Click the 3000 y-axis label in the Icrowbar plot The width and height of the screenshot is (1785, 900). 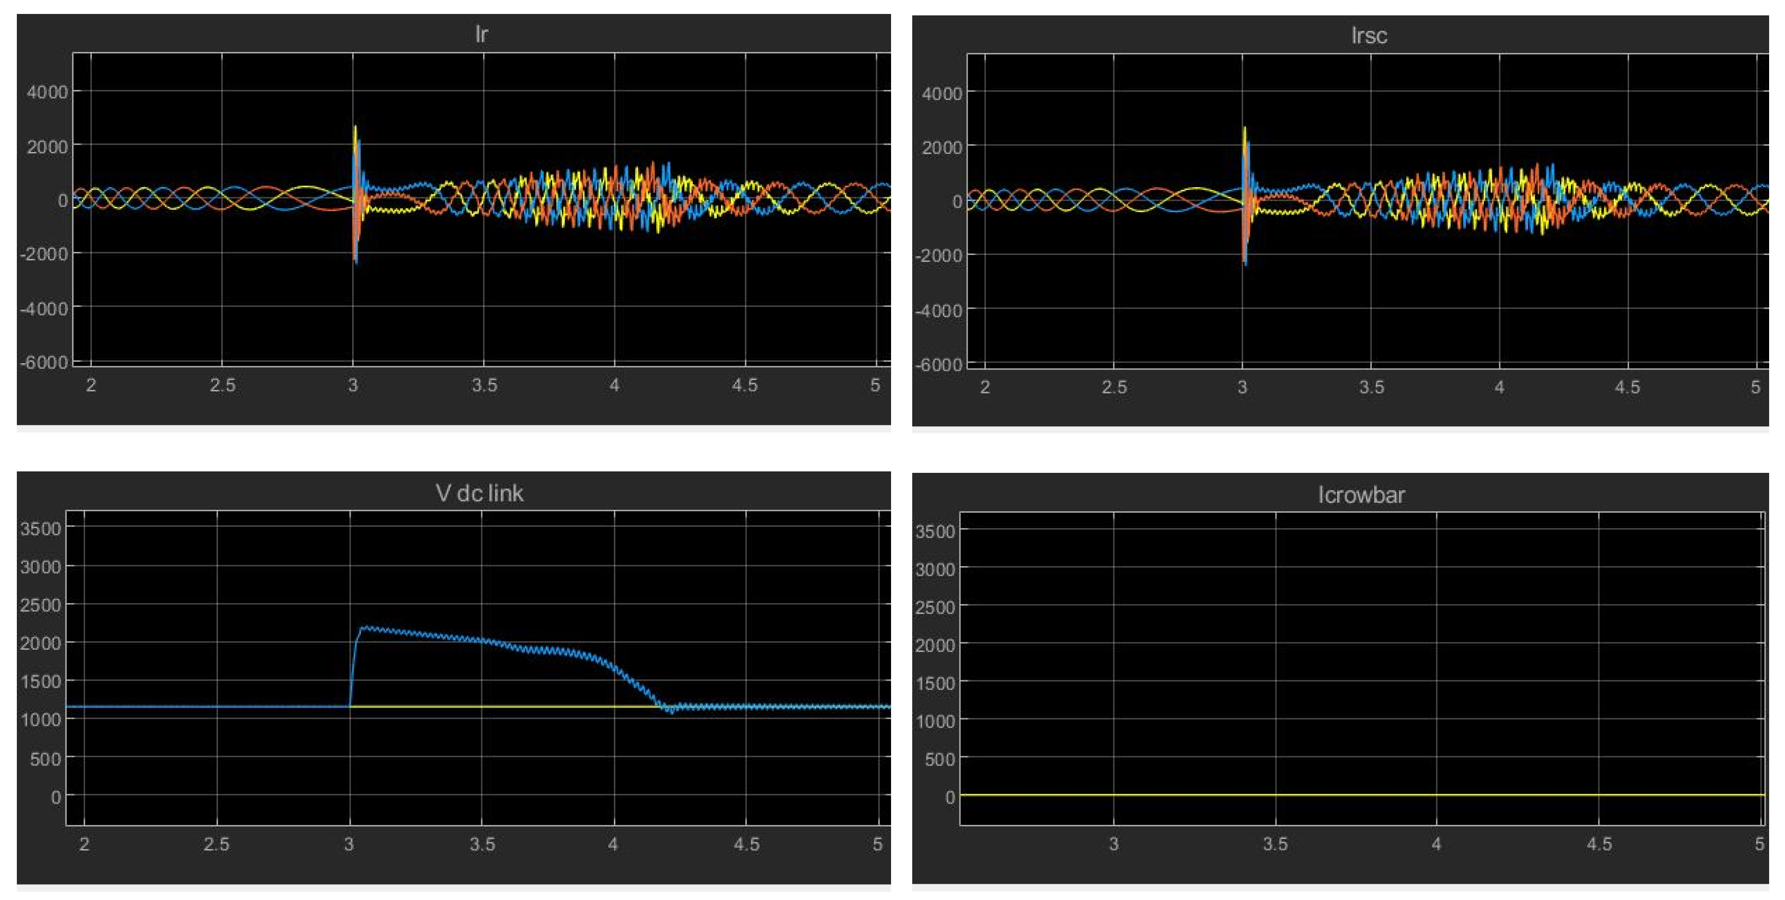pyautogui.click(x=935, y=569)
